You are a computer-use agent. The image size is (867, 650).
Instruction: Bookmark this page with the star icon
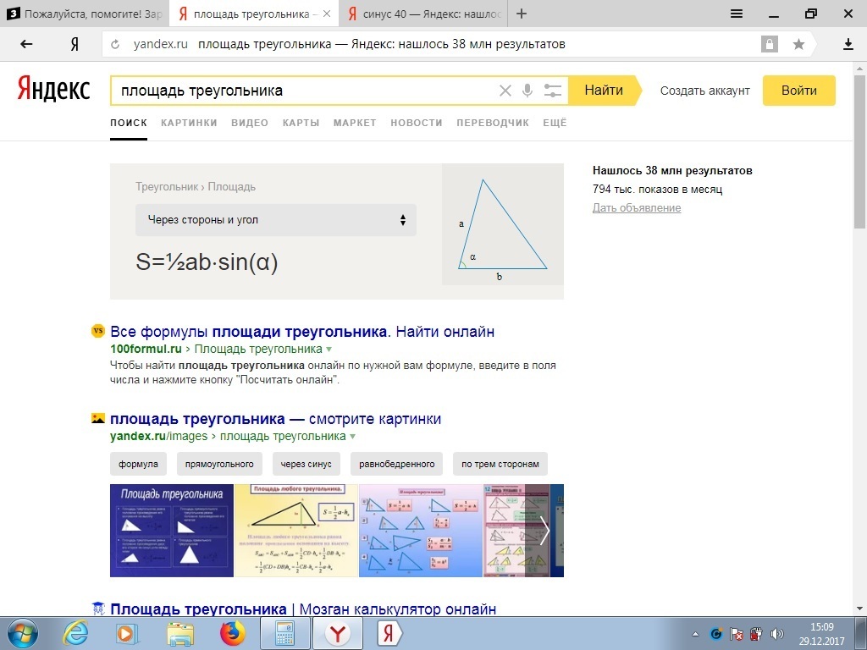(798, 44)
